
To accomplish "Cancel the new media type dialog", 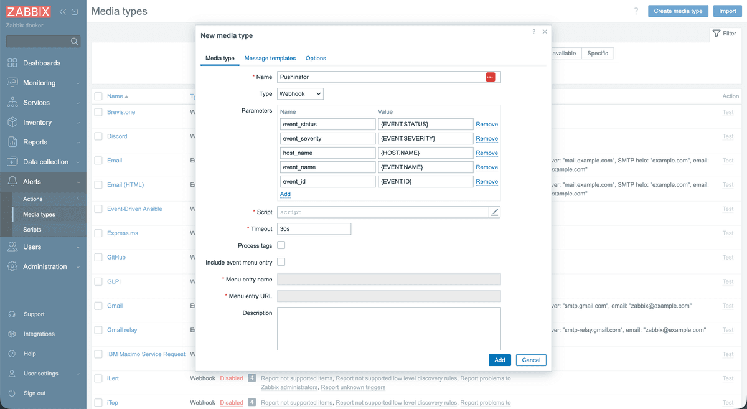I will [531, 360].
